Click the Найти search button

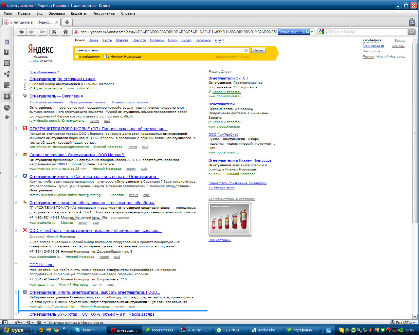pos(258,50)
